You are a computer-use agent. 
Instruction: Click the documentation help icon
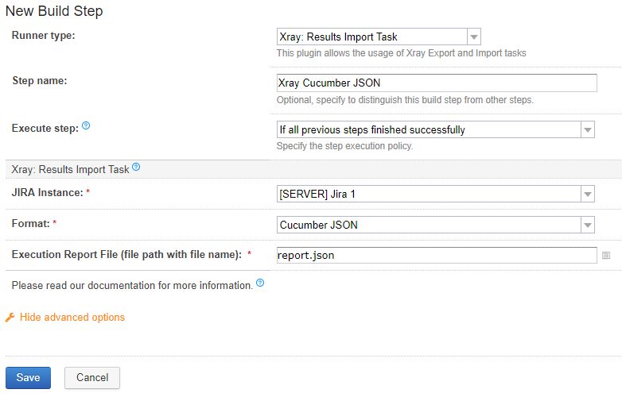pyautogui.click(x=260, y=283)
